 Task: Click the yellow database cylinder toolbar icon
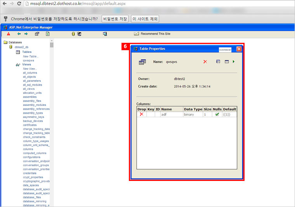pyautogui.click(x=73, y=34)
